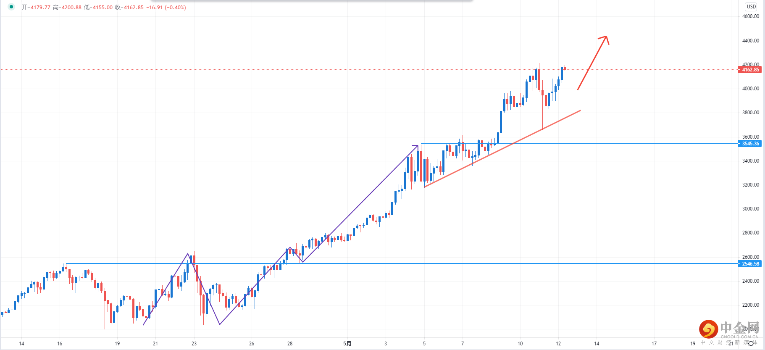Click date 23 on the time axis
The height and width of the screenshot is (350, 765).
coord(194,344)
